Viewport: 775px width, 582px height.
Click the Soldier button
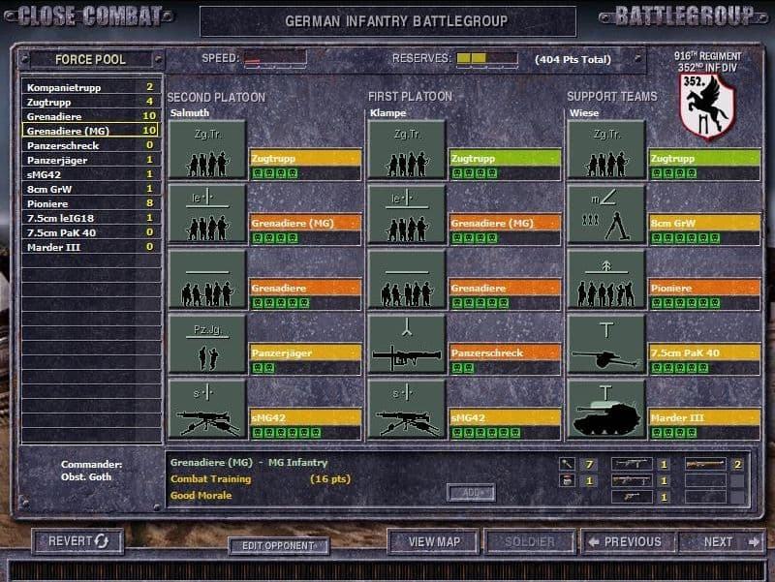point(529,542)
